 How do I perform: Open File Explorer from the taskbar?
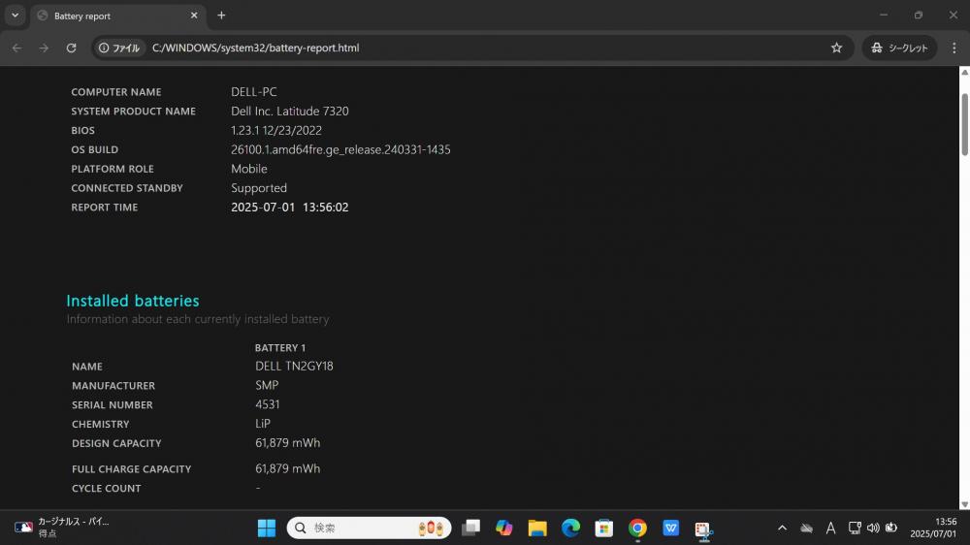click(537, 528)
